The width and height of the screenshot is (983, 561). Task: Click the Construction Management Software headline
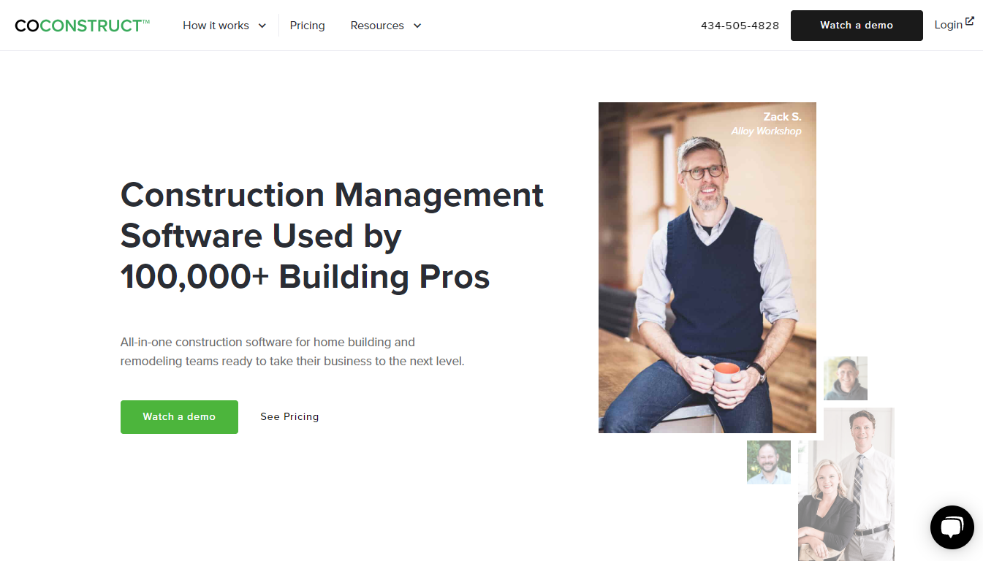332,236
